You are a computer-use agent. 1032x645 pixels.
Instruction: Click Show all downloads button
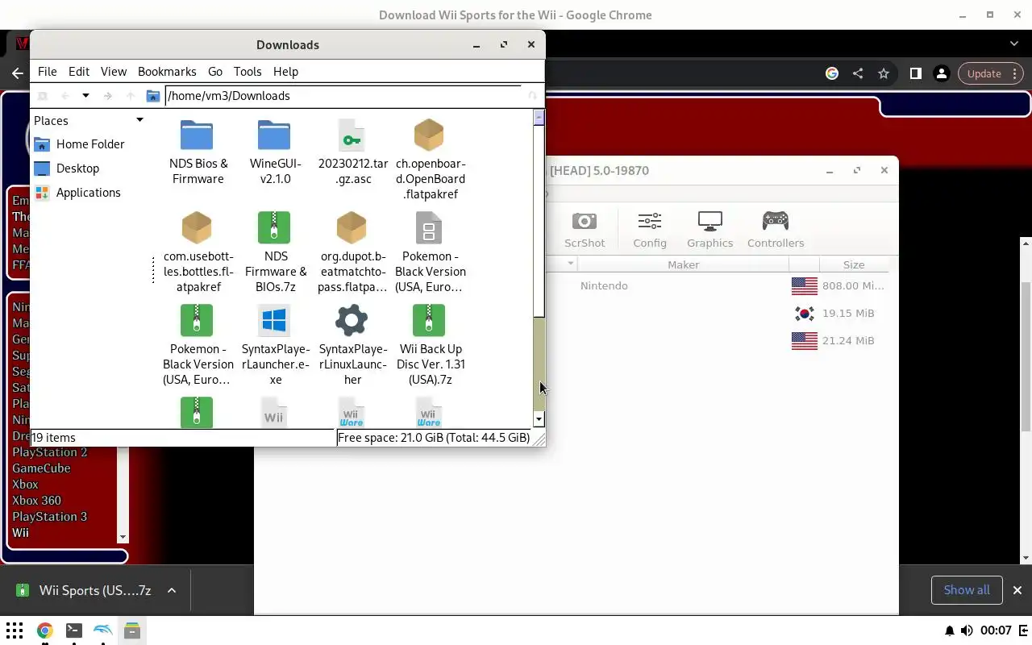tap(966, 590)
